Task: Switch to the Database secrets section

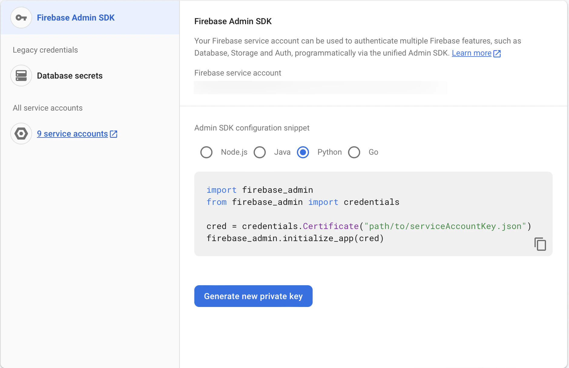Action: tap(69, 76)
